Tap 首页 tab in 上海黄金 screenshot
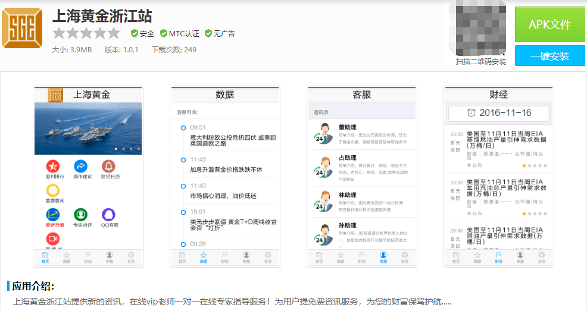The image size is (587, 311). tap(45, 257)
